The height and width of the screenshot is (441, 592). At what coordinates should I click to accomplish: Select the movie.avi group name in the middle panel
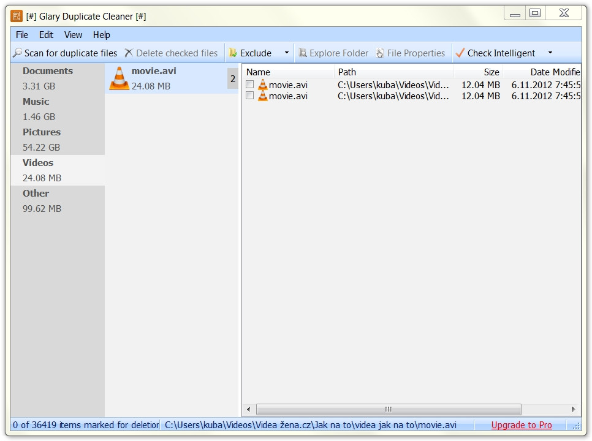click(154, 71)
